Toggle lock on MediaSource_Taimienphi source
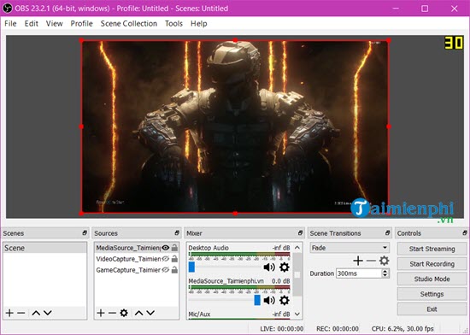Image resolution: width=470 pixels, height=335 pixels. click(174, 248)
